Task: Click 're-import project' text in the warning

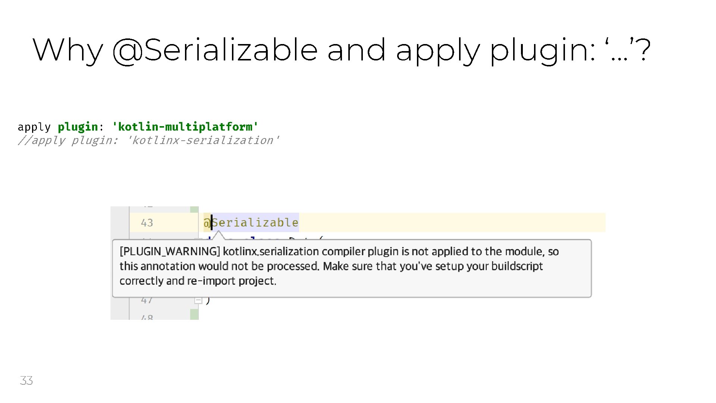Action: pyautogui.click(x=231, y=281)
